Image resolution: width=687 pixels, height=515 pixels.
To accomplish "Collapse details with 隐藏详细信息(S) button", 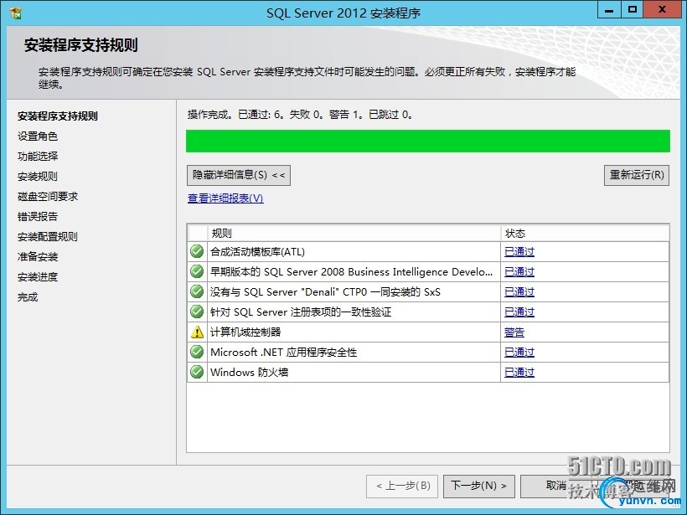I will (x=239, y=175).
